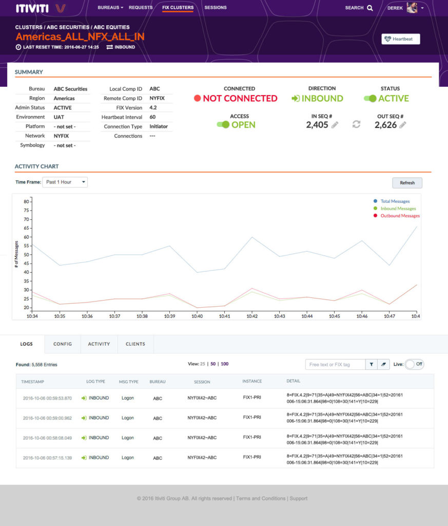Screen dimensions: 448x526
Task: Click the Bureau value ABC Securities
Action: click(70, 89)
